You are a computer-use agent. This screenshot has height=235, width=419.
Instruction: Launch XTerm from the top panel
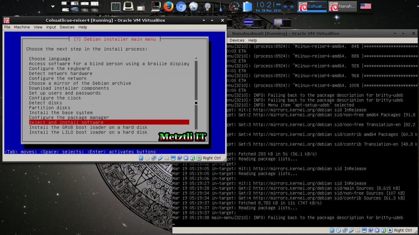[x=155, y=7]
